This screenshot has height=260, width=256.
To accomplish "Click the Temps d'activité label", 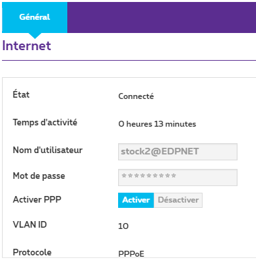I will click(45, 123).
